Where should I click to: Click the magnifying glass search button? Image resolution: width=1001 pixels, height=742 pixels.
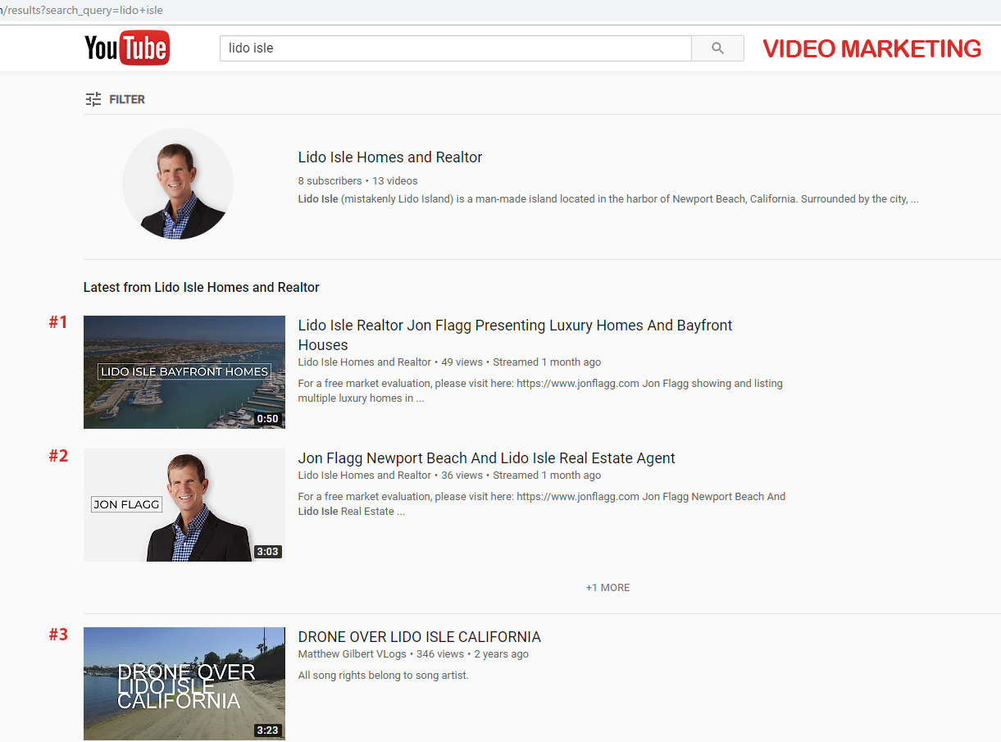pyautogui.click(x=717, y=48)
